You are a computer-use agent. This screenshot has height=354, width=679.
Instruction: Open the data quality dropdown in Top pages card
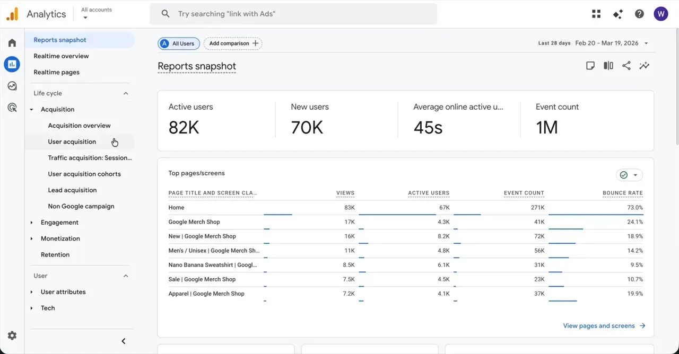(x=630, y=175)
